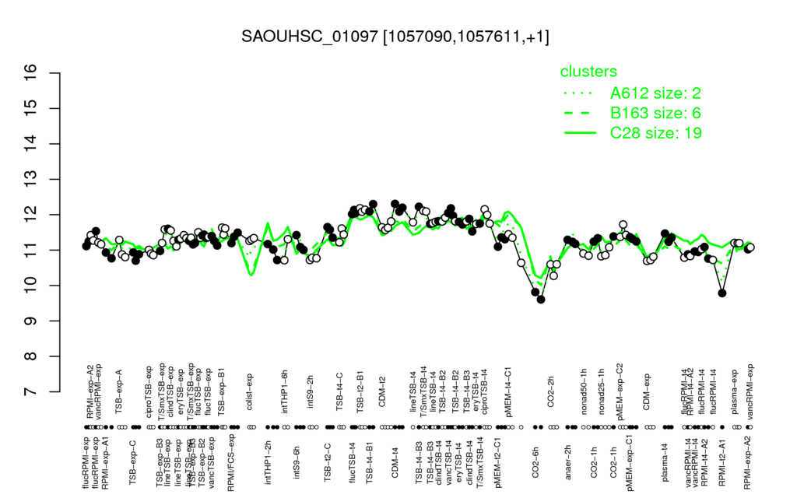This screenshot has height=498, width=797.
Task: Click y-axis tick label 11
Action: point(30,250)
